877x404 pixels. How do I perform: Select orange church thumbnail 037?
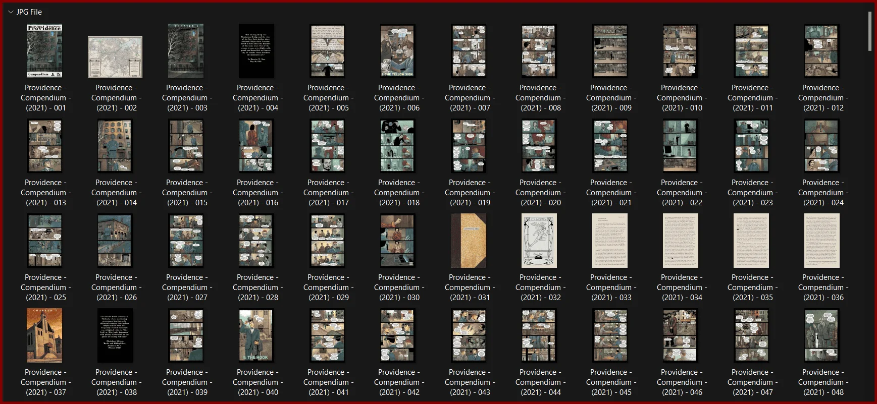[x=44, y=335]
